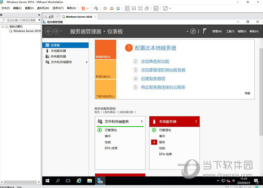
Task: Toggle the library sidebar view icon
Action: (x=127, y=8)
